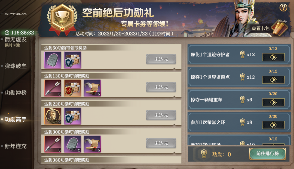Go to task 净化1个遗迹守护者 via arrow button
Image resolution: width=294 pixels, height=169 pixels.
pos(273,57)
